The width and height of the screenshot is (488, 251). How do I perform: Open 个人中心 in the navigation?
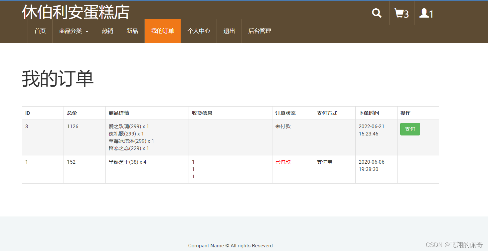(x=199, y=31)
